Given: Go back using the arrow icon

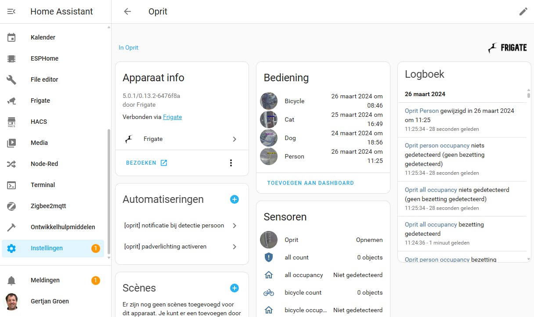Looking at the screenshot, I should (127, 11).
